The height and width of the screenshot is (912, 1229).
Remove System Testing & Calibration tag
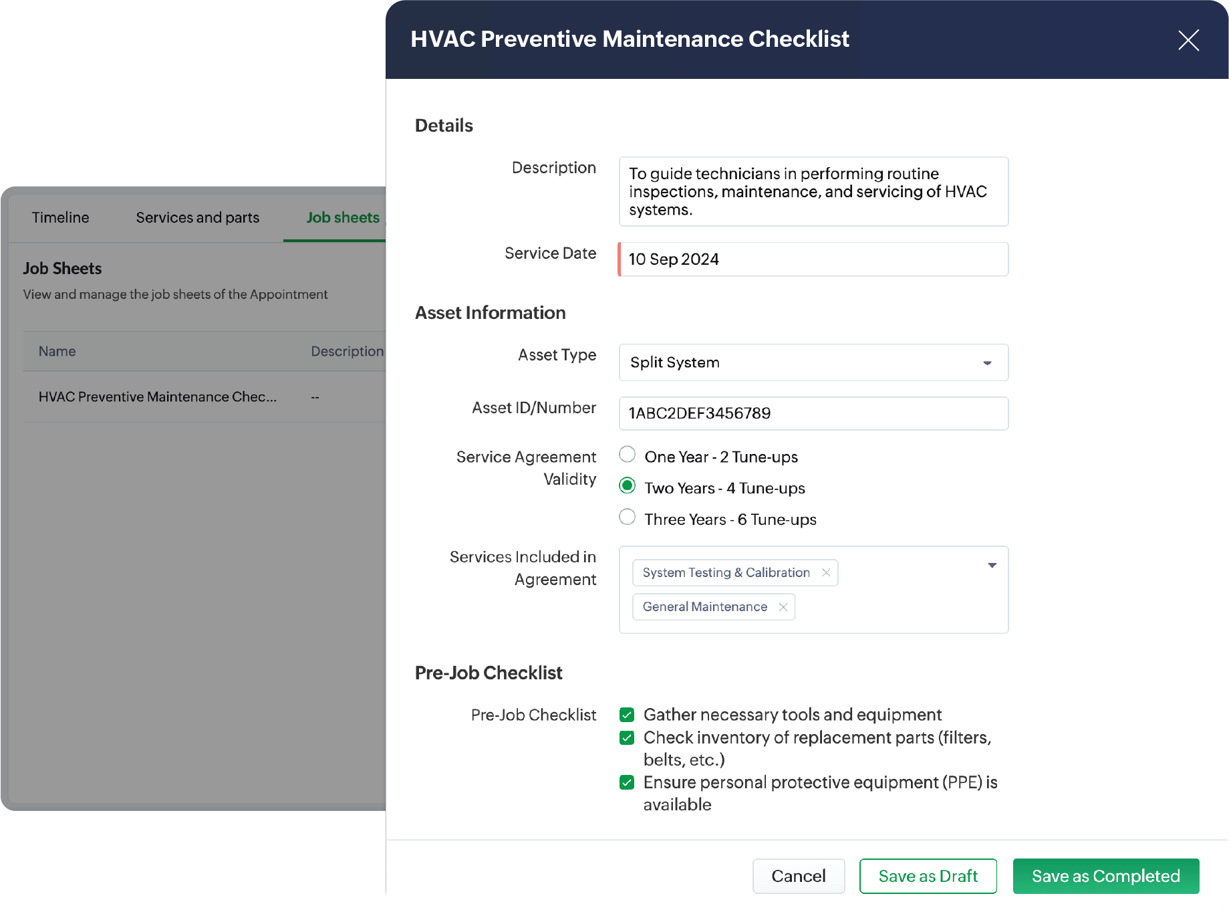click(826, 573)
